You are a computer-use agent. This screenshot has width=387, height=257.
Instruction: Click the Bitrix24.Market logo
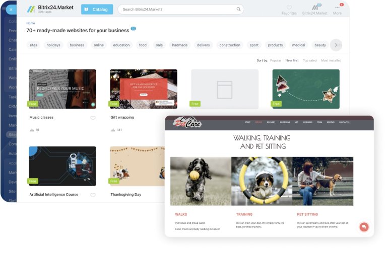(50, 9)
